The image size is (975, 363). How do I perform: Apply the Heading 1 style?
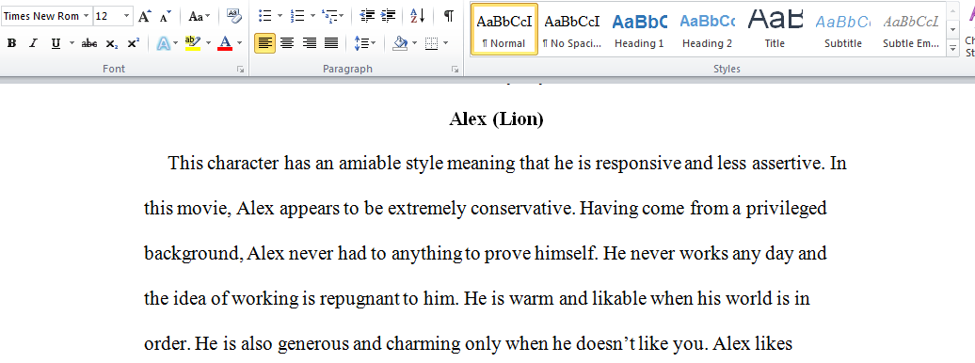click(639, 29)
